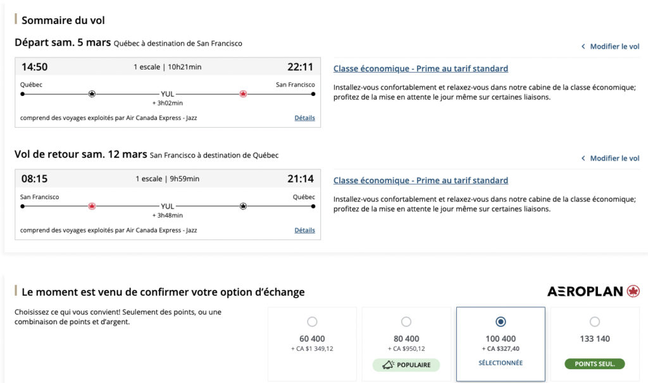Click the red Air Canada icon on departure flight
Screen dimensions: 648x383
tap(243, 94)
